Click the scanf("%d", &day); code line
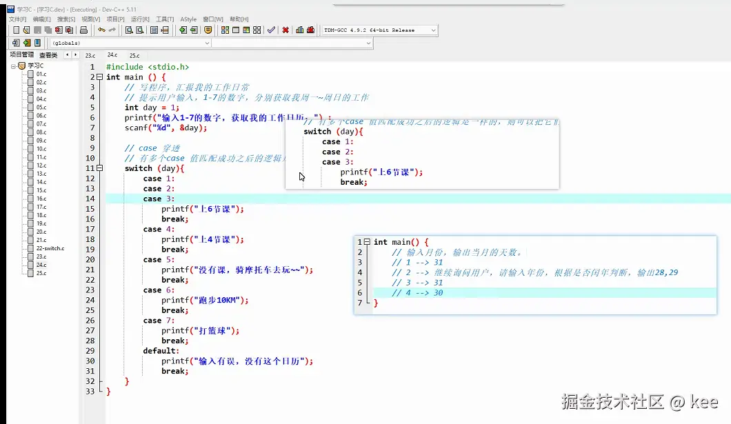731x424 pixels. pos(166,128)
